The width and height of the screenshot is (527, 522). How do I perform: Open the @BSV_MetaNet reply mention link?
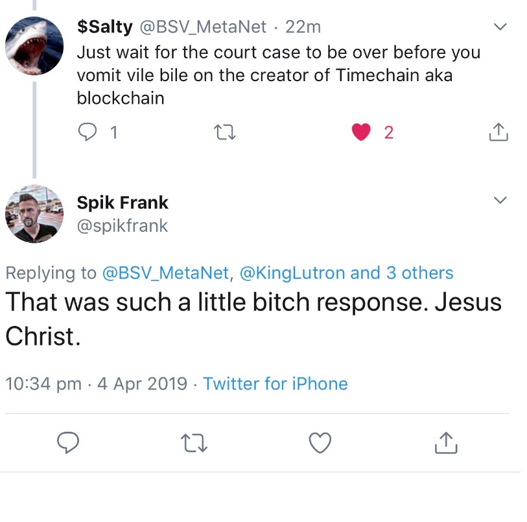point(166,273)
